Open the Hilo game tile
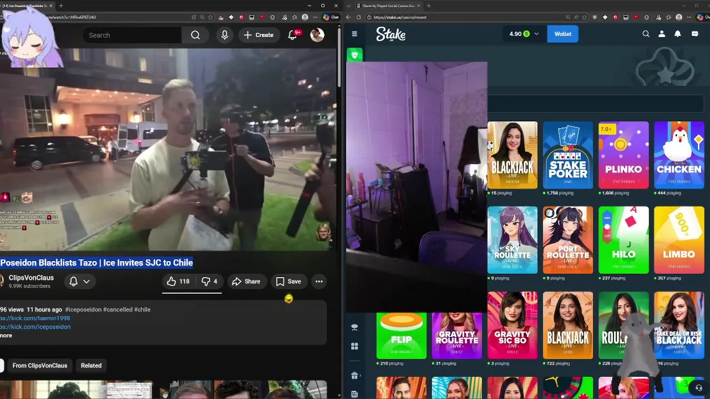This screenshot has width=710, height=399. pos(623,240)
